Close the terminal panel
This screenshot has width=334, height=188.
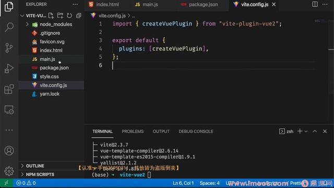coord(325,131)
